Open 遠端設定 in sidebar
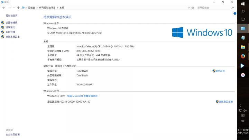This screenshot has width=249, height=140. pos(10,27)
